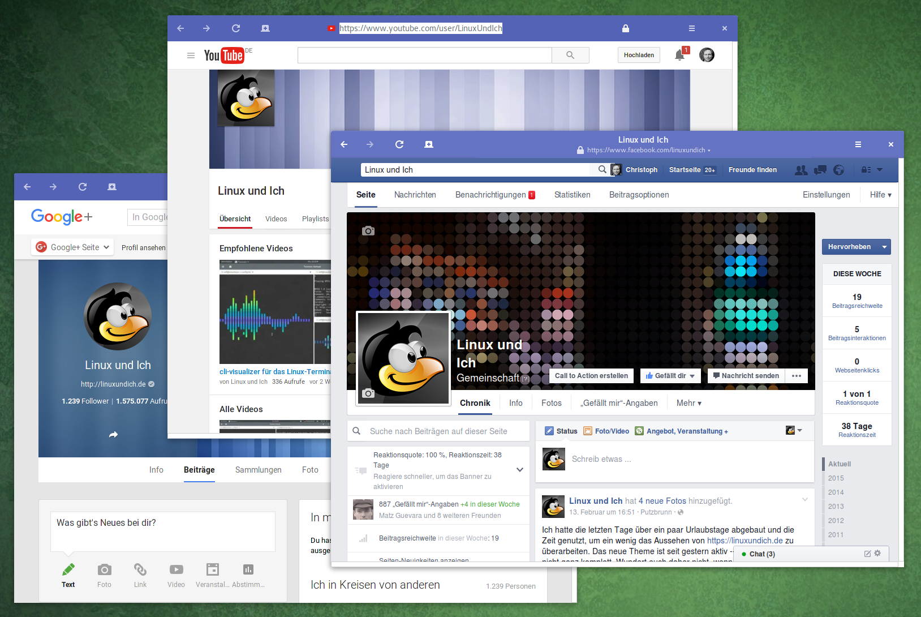The image size is (921, 617).
Task: Click Foto/Video option in Facebook composer
Action: [606, 431]
